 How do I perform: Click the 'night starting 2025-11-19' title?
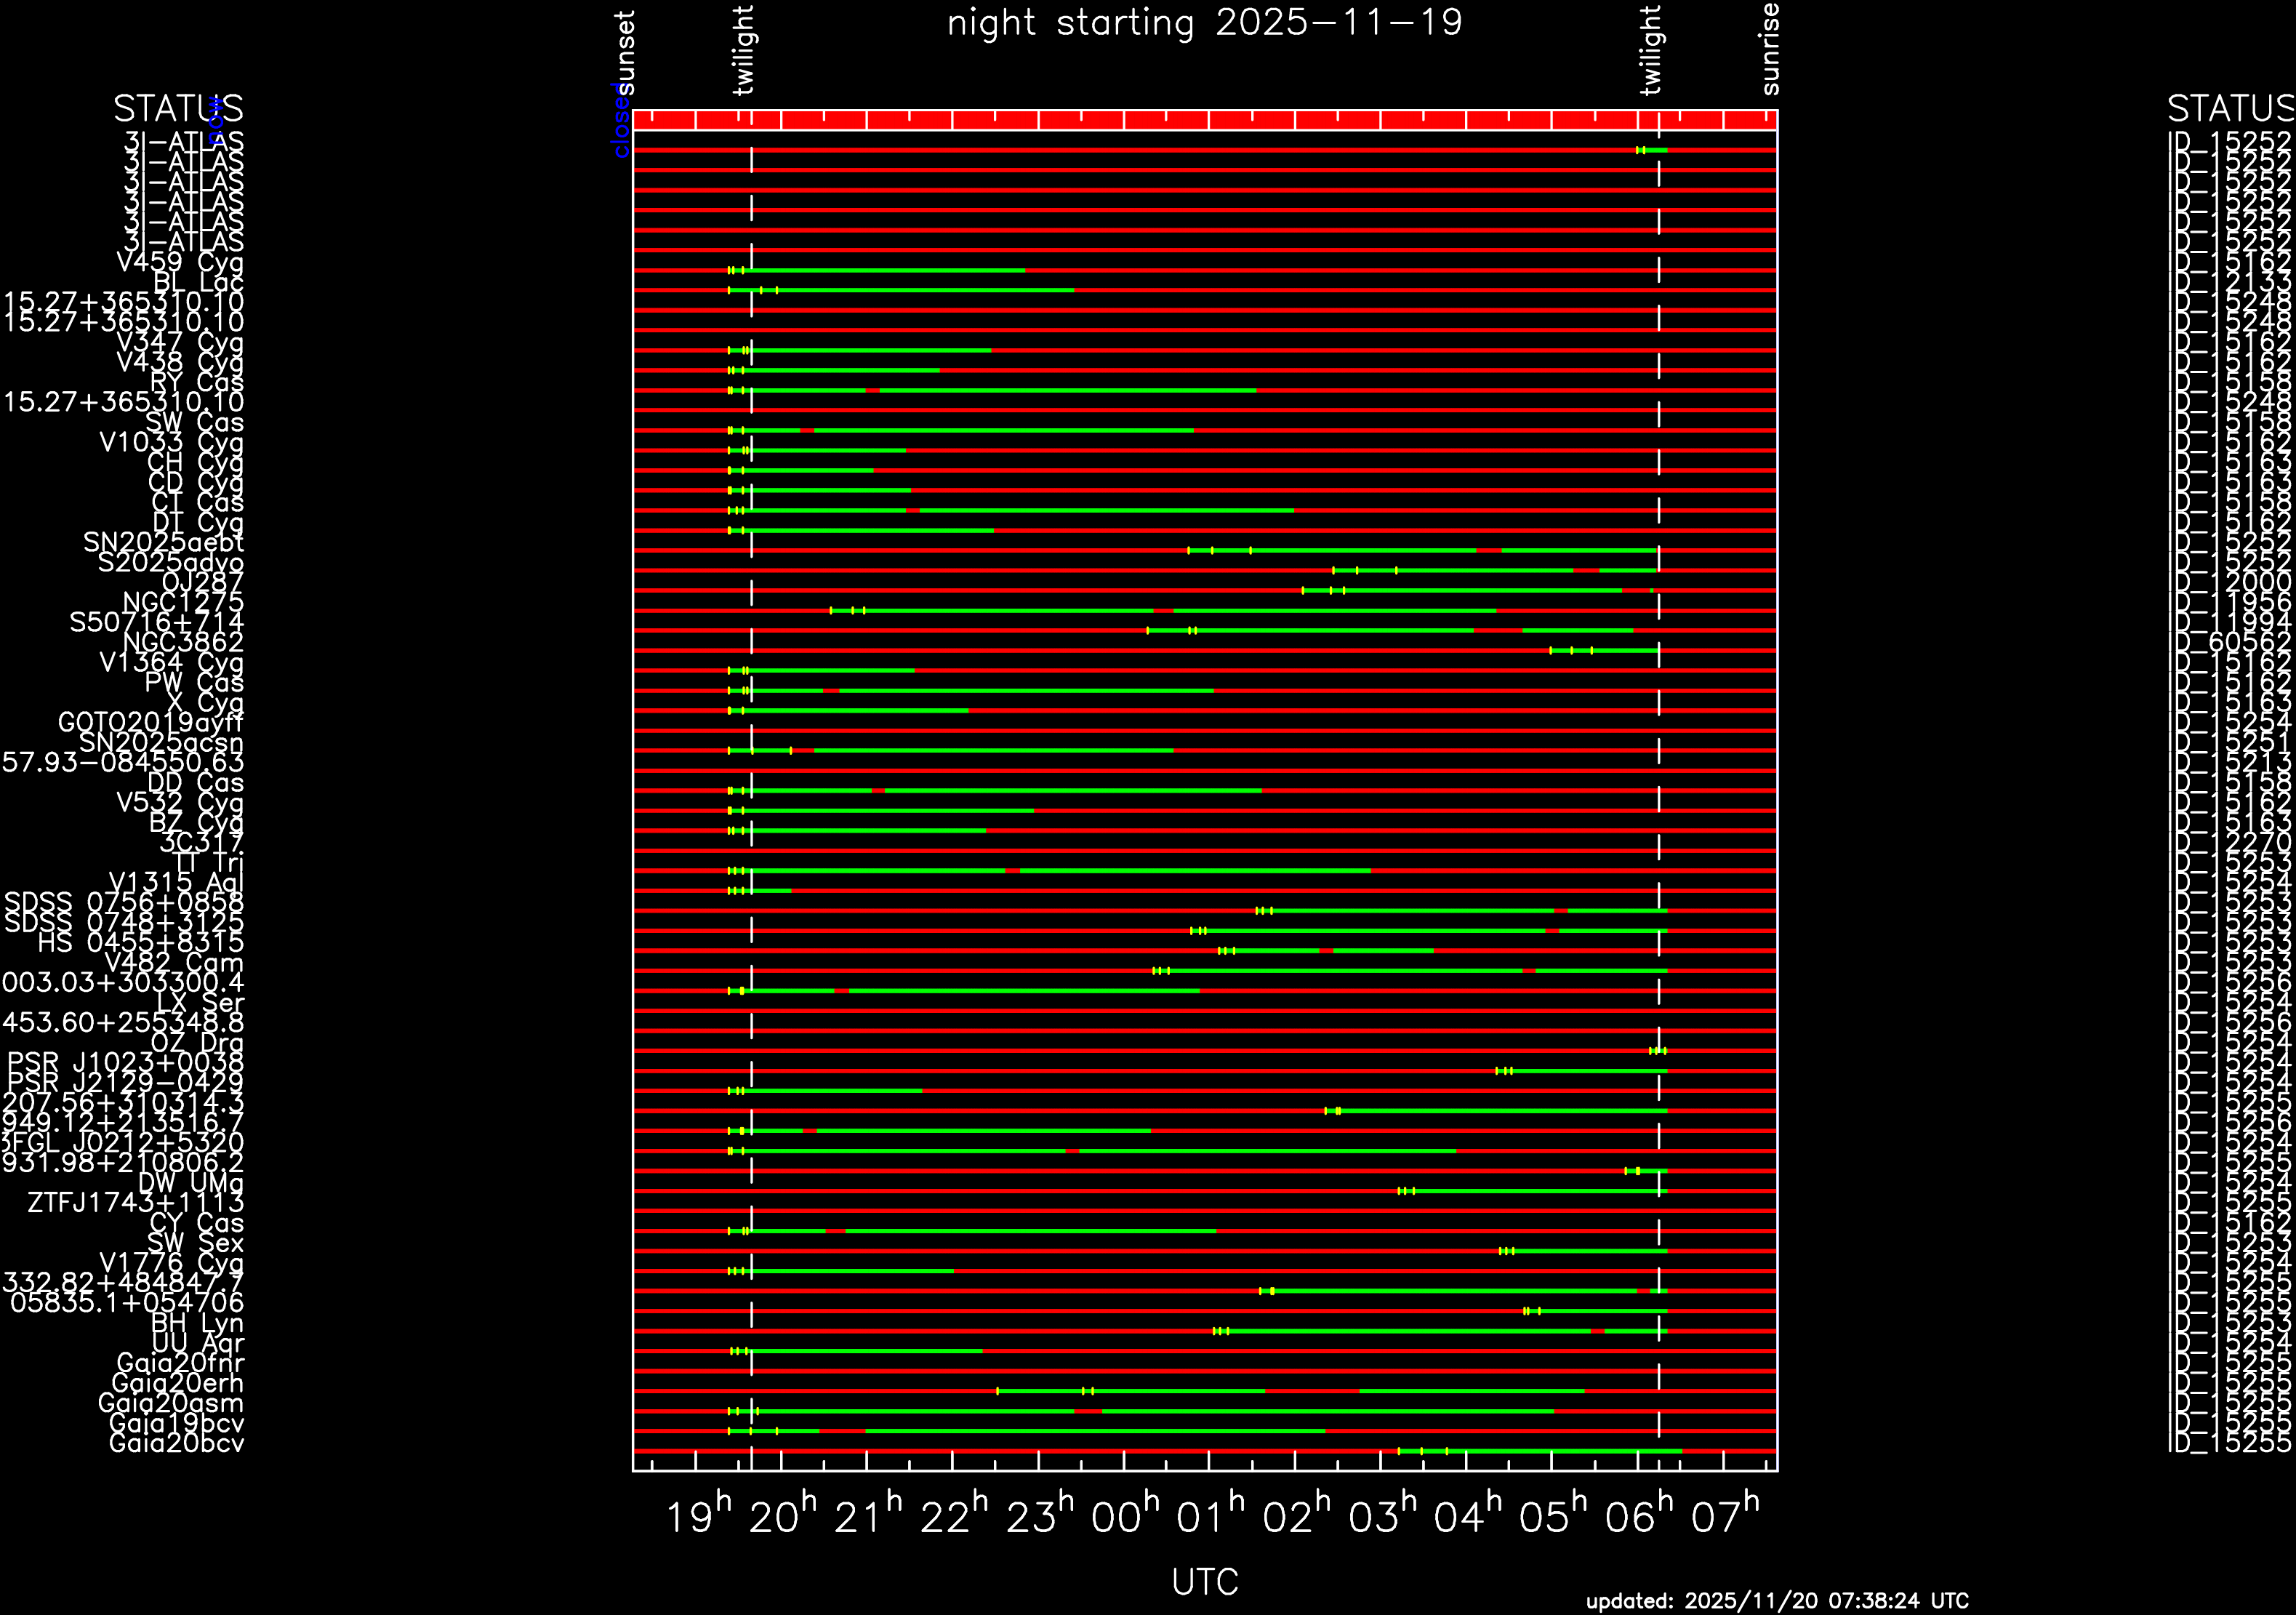point(1204,23)
